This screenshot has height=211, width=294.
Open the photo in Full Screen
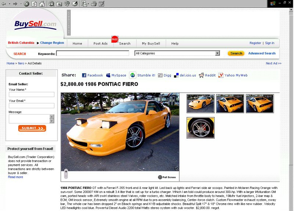pos(167,177)
